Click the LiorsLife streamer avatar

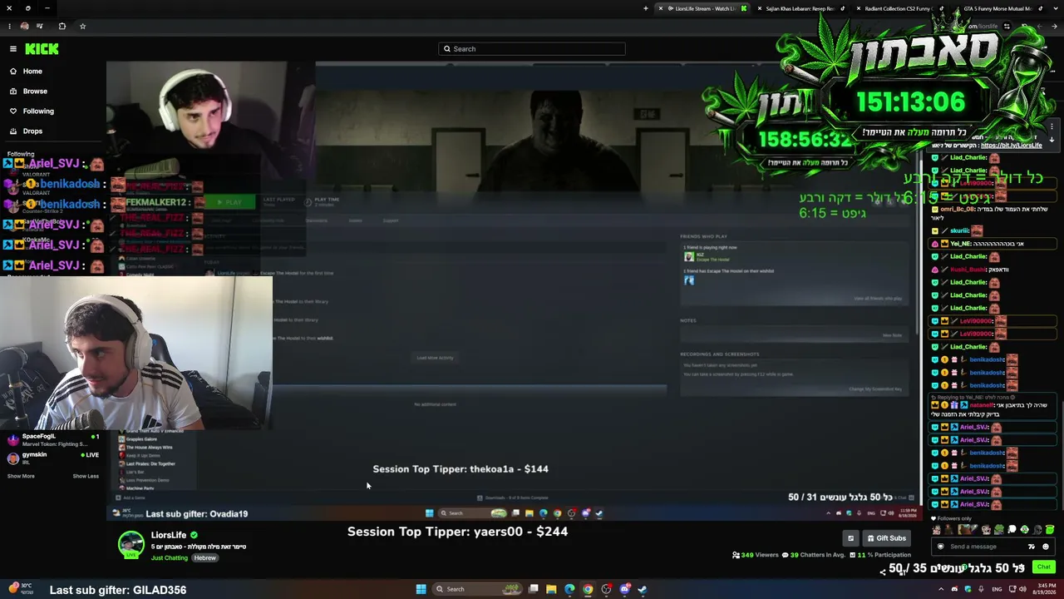[131, 544]
